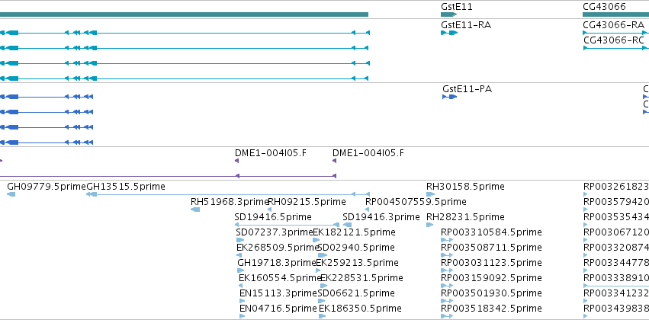649x320 pixels.
Task: Select the SD07237.3prime EST label
Action: 275,232
